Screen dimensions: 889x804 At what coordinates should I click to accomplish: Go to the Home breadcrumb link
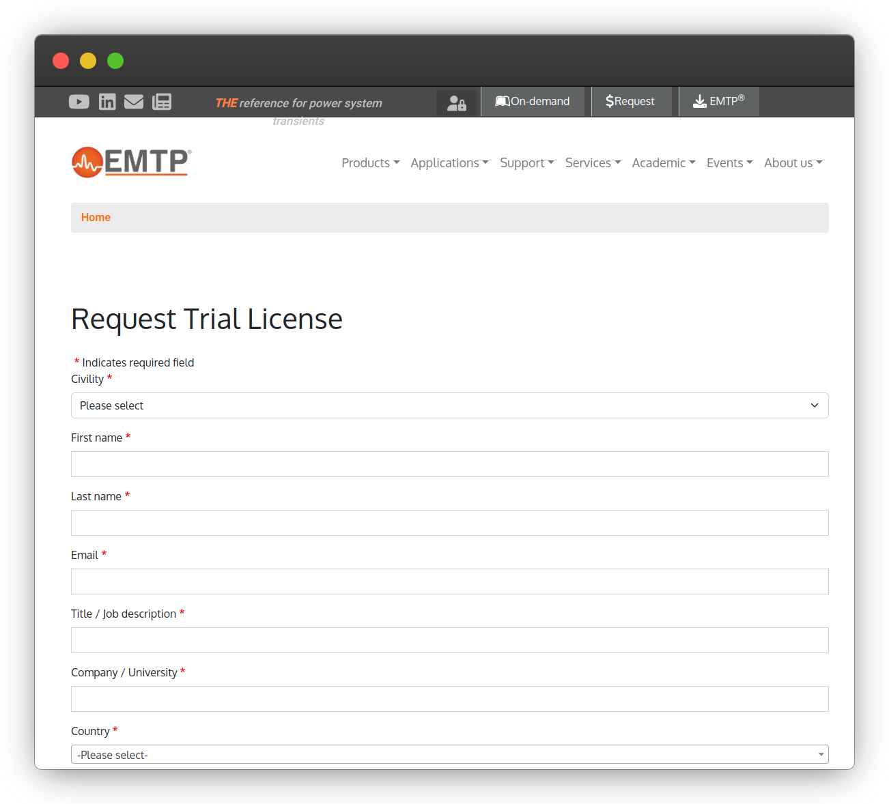point(96,217)
